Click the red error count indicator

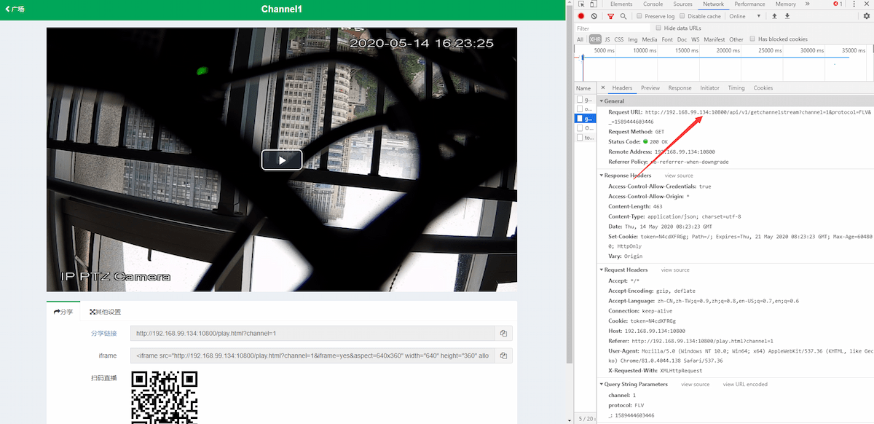click(837, 4)
